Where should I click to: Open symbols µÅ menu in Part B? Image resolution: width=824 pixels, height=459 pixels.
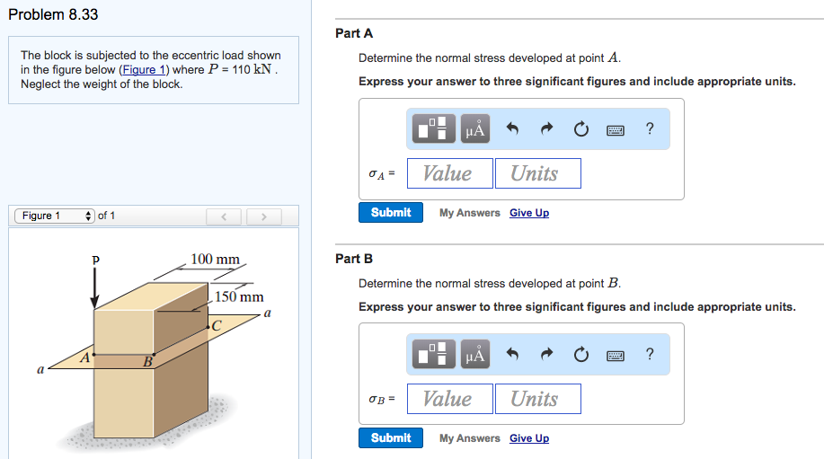pos(475,354)
